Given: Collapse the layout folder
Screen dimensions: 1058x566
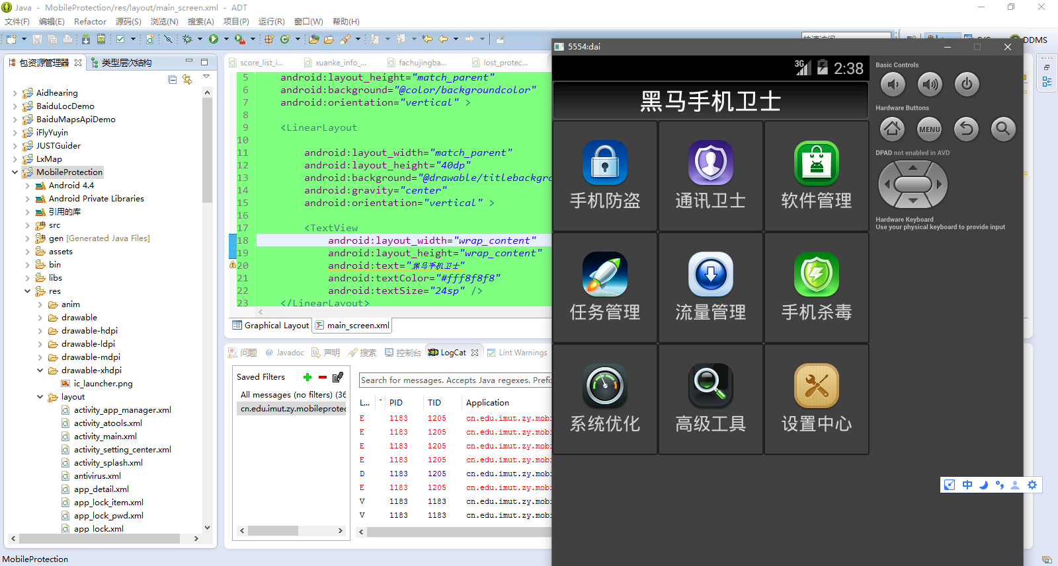Looking at the screenshot, I should (x=40, y=397).
